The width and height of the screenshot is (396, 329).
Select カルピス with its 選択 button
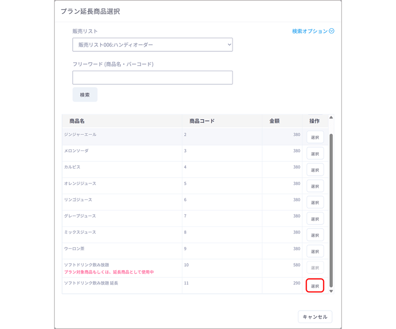(315, 170)
